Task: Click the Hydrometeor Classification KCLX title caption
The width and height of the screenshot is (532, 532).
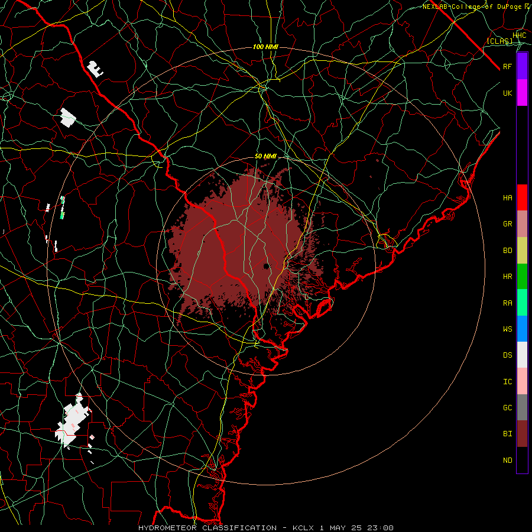Action: [x=266, y=528]
